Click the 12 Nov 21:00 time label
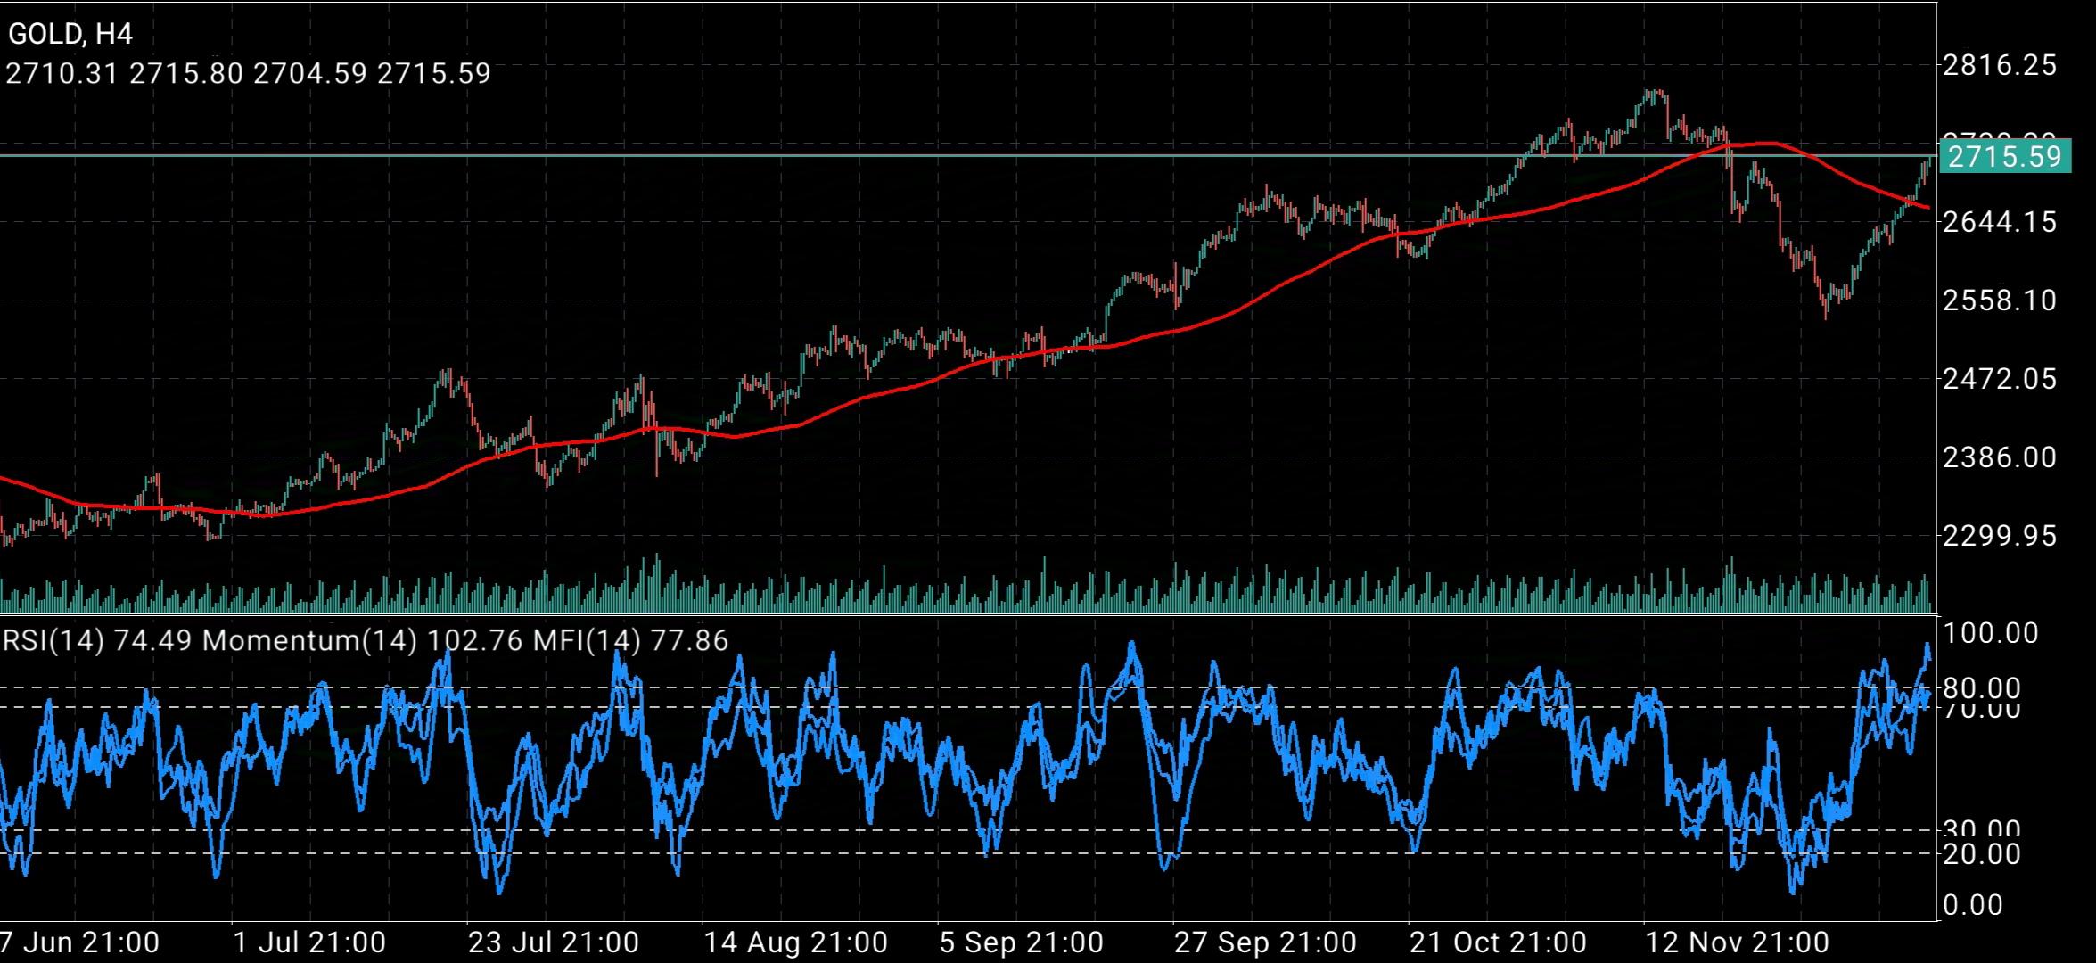The height and width of the screenshot is (963, 2096). click(1737, 942)
